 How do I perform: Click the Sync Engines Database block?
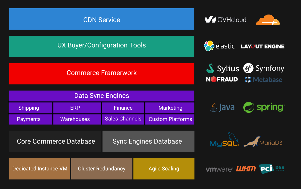tap(148, 141)
